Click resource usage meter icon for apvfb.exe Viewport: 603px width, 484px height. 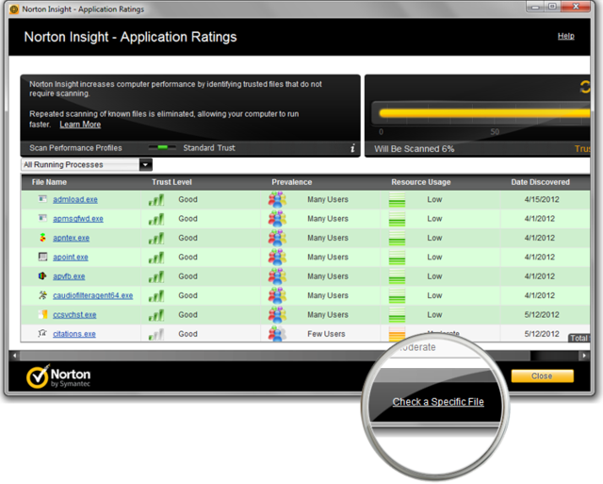pos(397,276)
